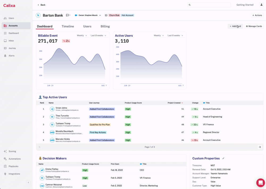Click the Add Card button
The height and width of the screenshot is (189, 266).
(235, 26)
